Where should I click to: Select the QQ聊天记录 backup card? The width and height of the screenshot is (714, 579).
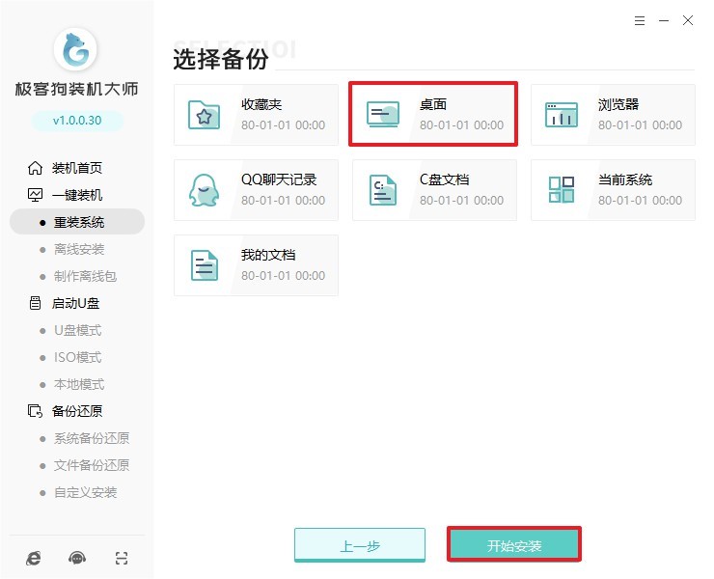click(x=256, y=190)
